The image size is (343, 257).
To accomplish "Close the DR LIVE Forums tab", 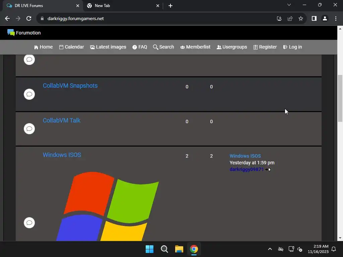I will 78,6.
